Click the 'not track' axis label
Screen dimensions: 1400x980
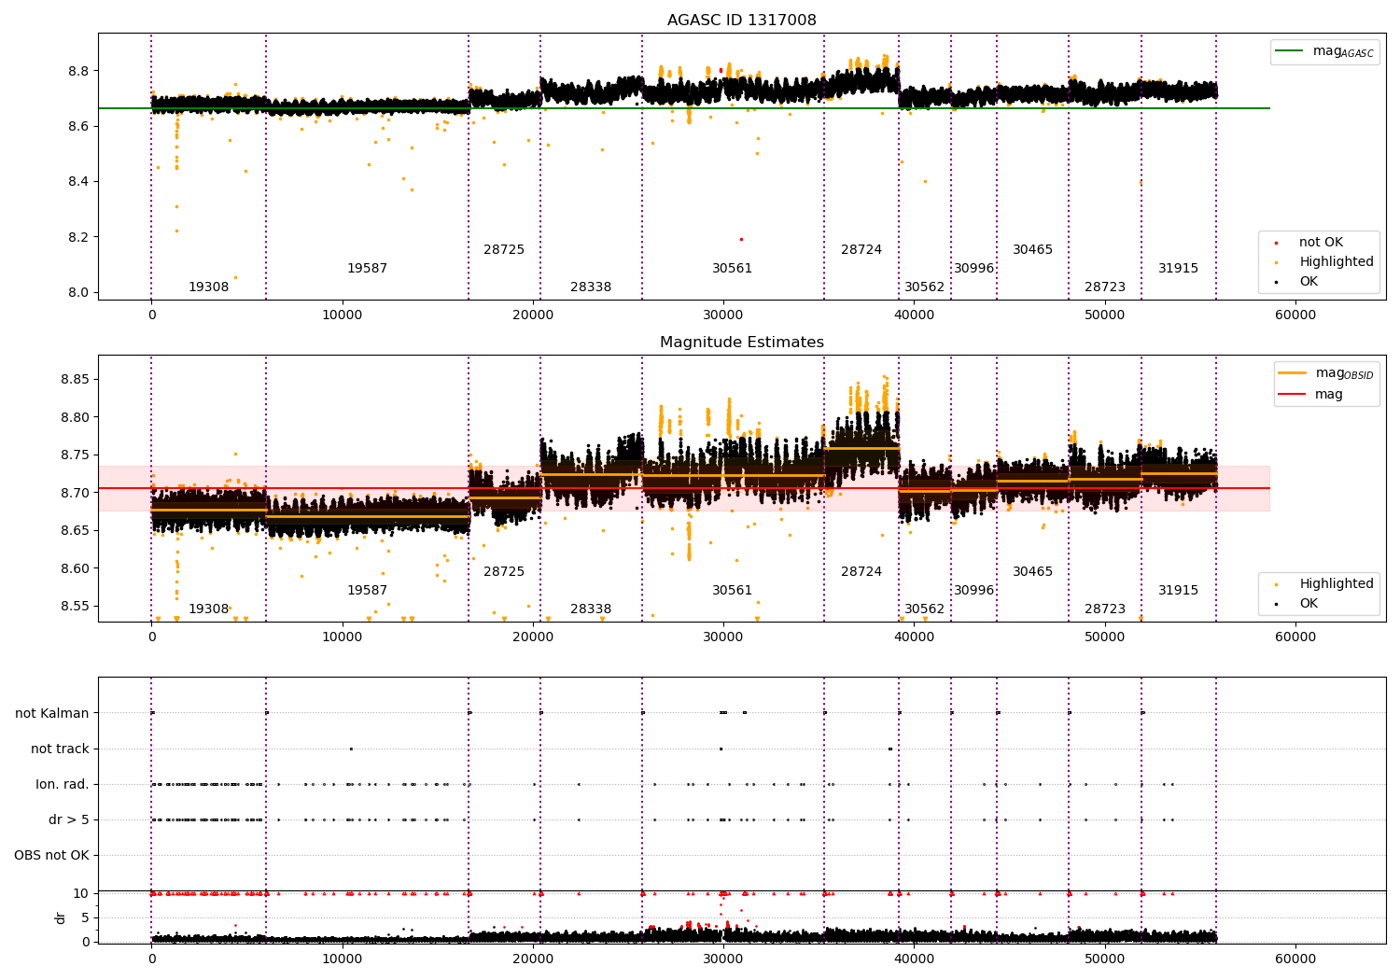(60, 749)
